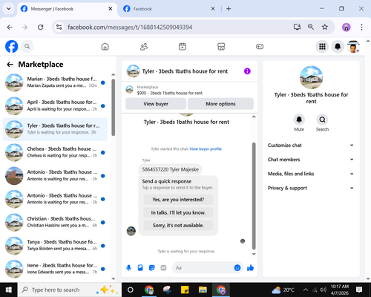Open the GIF picker icon
The image size is (371, 297).
click(x=163, y=268)
